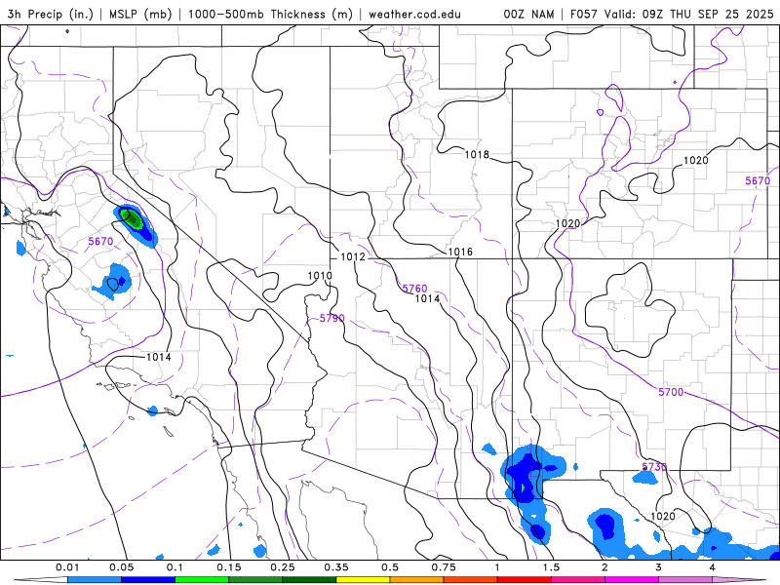
Task: Click the purple 5730 thickness label
Action: tap(654, 467)
